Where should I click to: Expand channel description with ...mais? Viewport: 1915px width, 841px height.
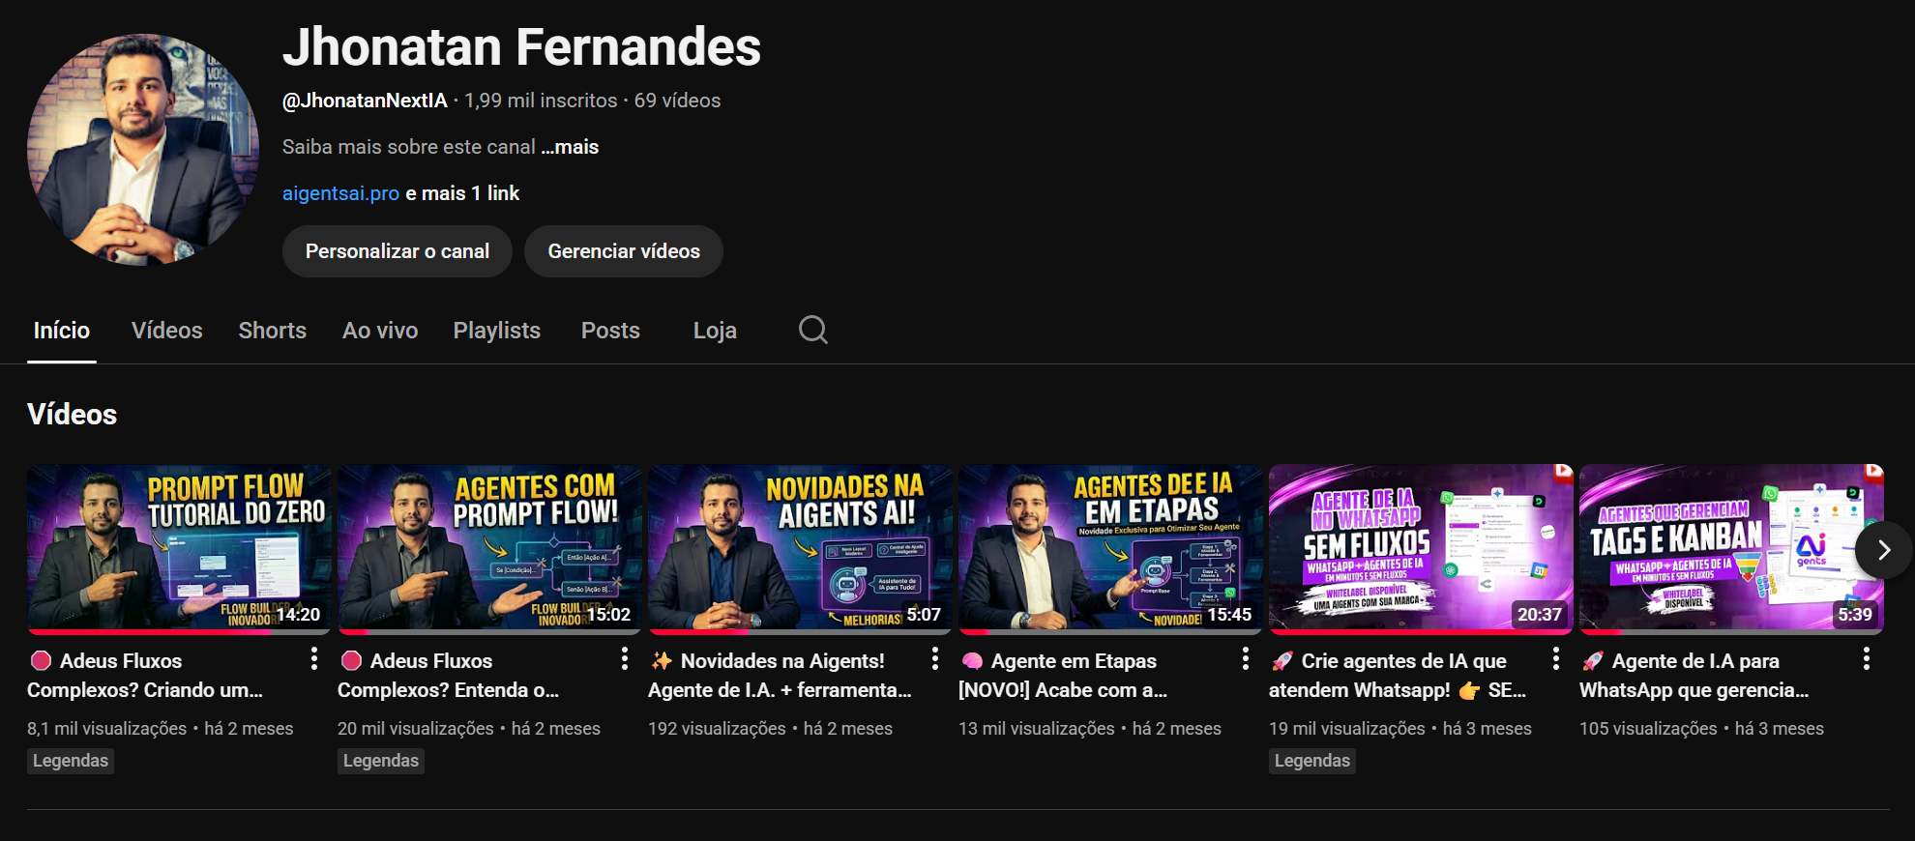click(x=570, y=147)
